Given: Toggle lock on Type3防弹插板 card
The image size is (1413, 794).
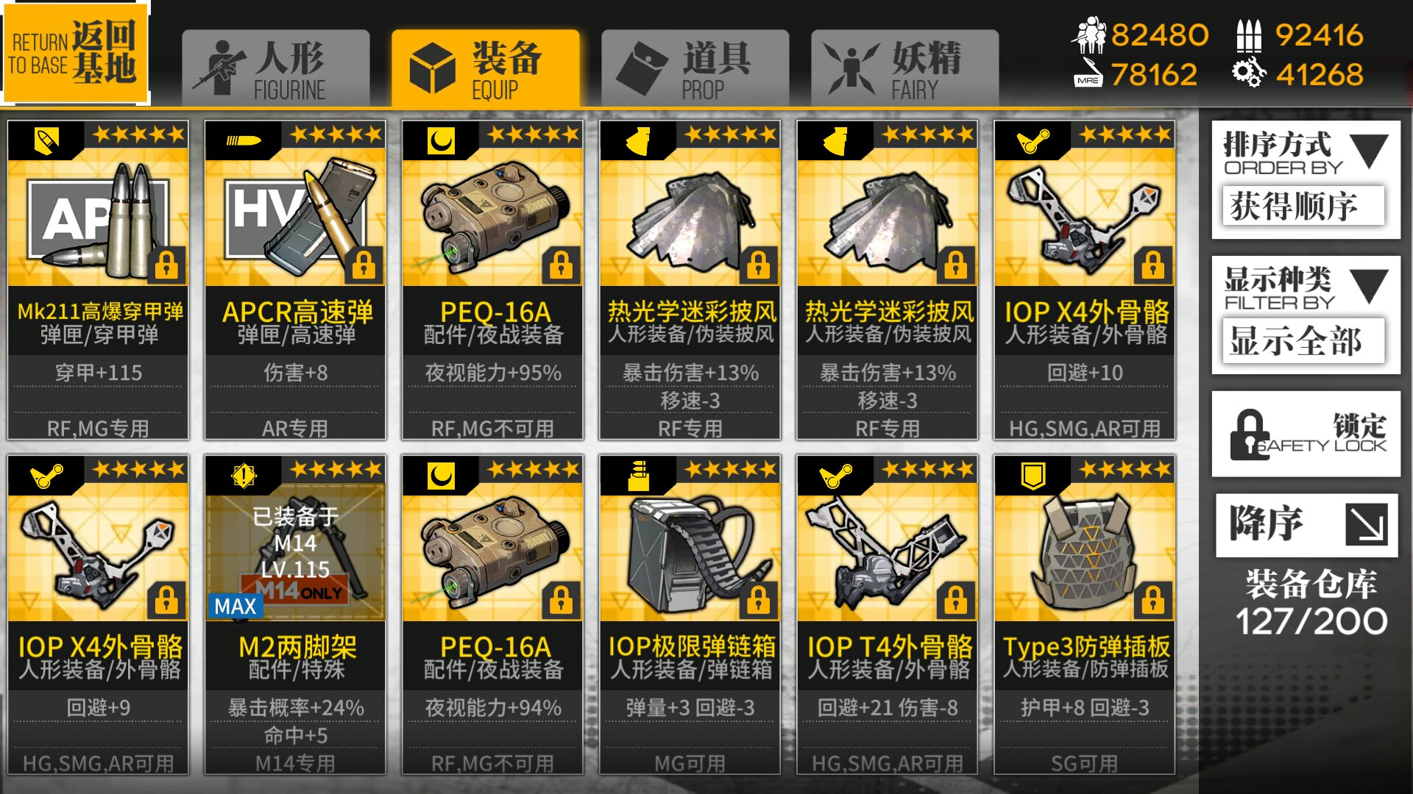Looking at the screenshot, I should 1152,601.
